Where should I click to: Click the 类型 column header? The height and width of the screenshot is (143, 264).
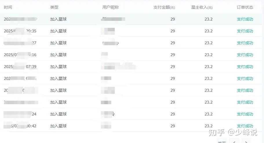point(54,7)
